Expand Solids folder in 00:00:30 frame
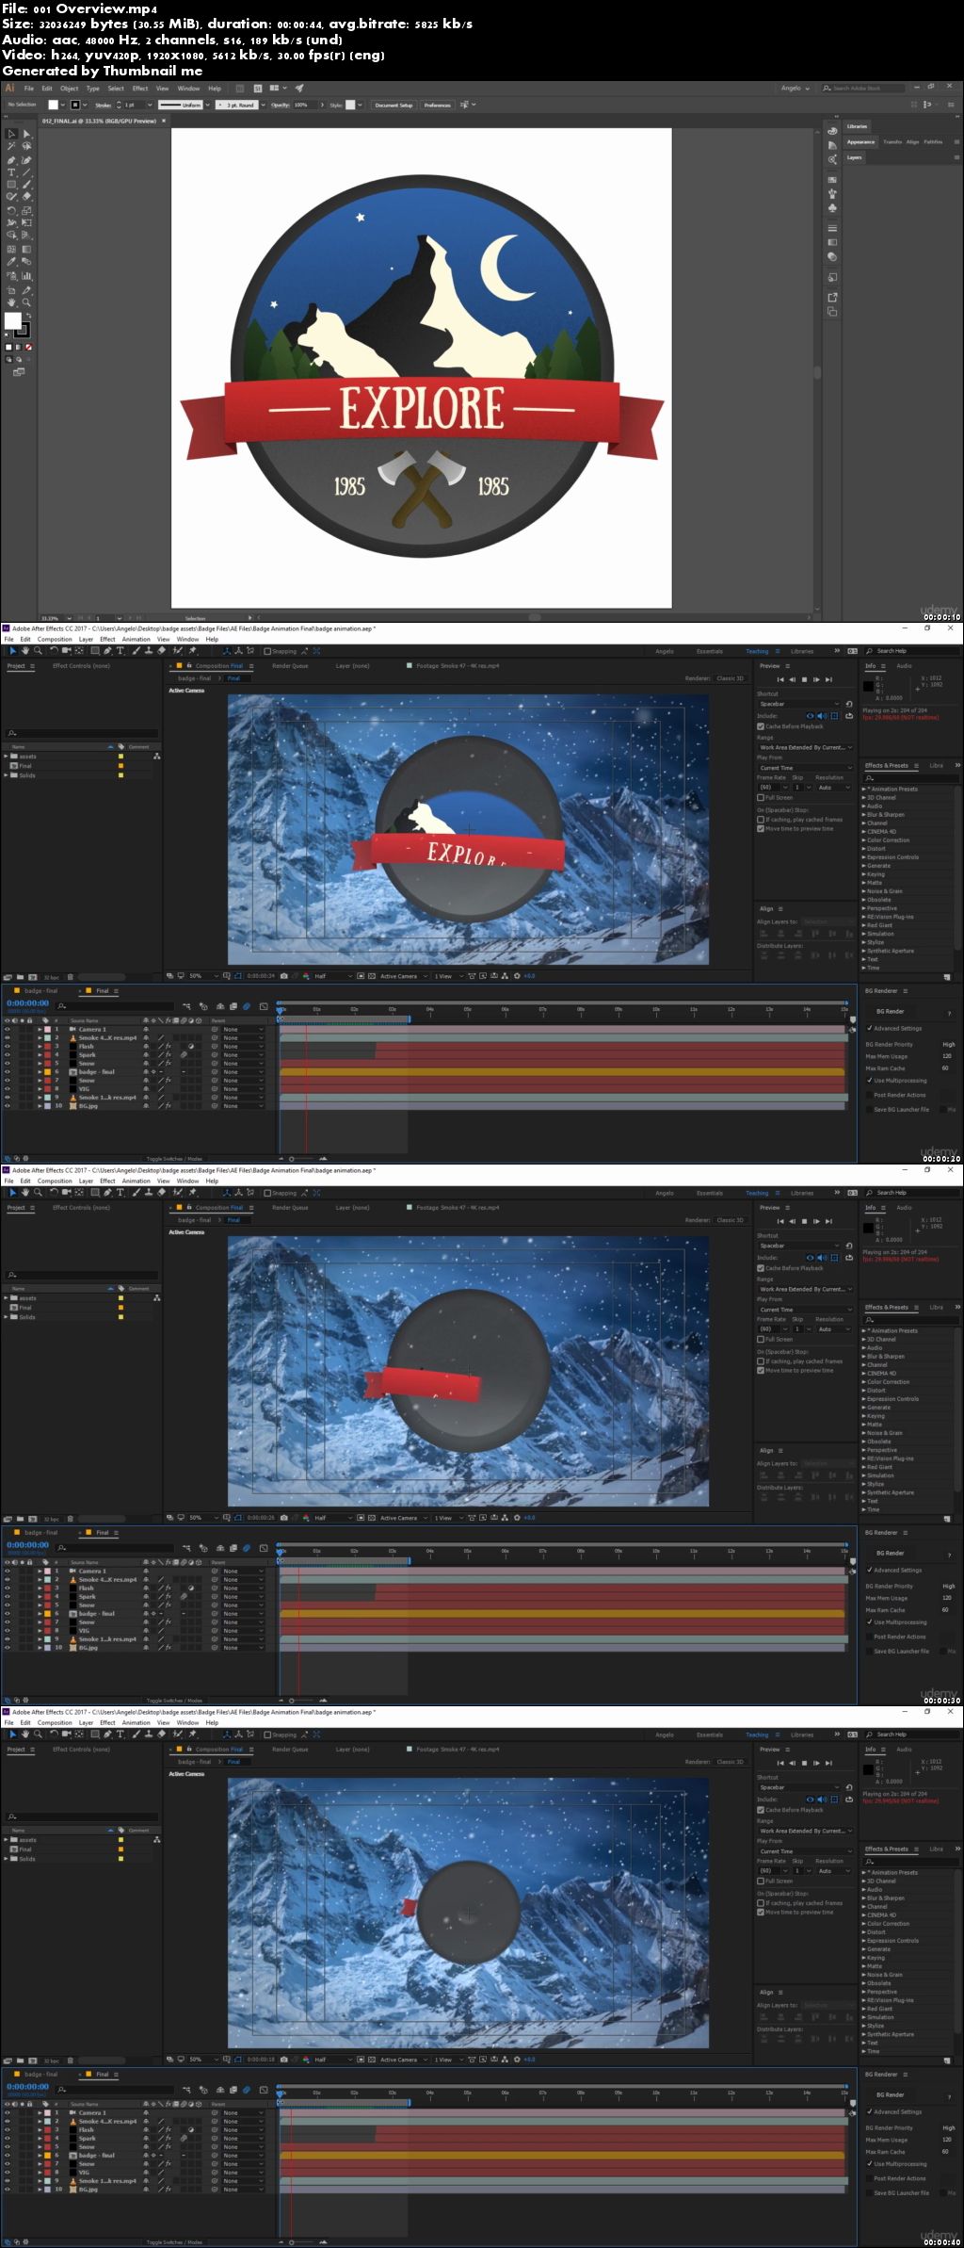Image resolution: width=964 pixels, height=2248 pixels. pos(6,1317)
